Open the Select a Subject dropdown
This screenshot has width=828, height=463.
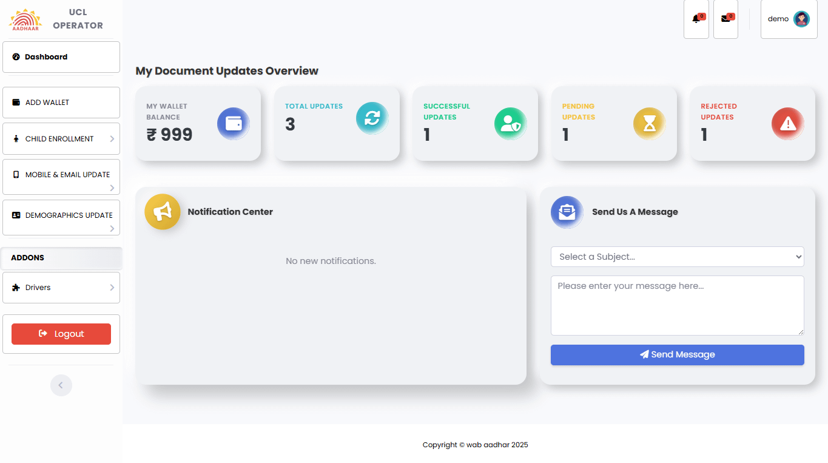point(677,257)
